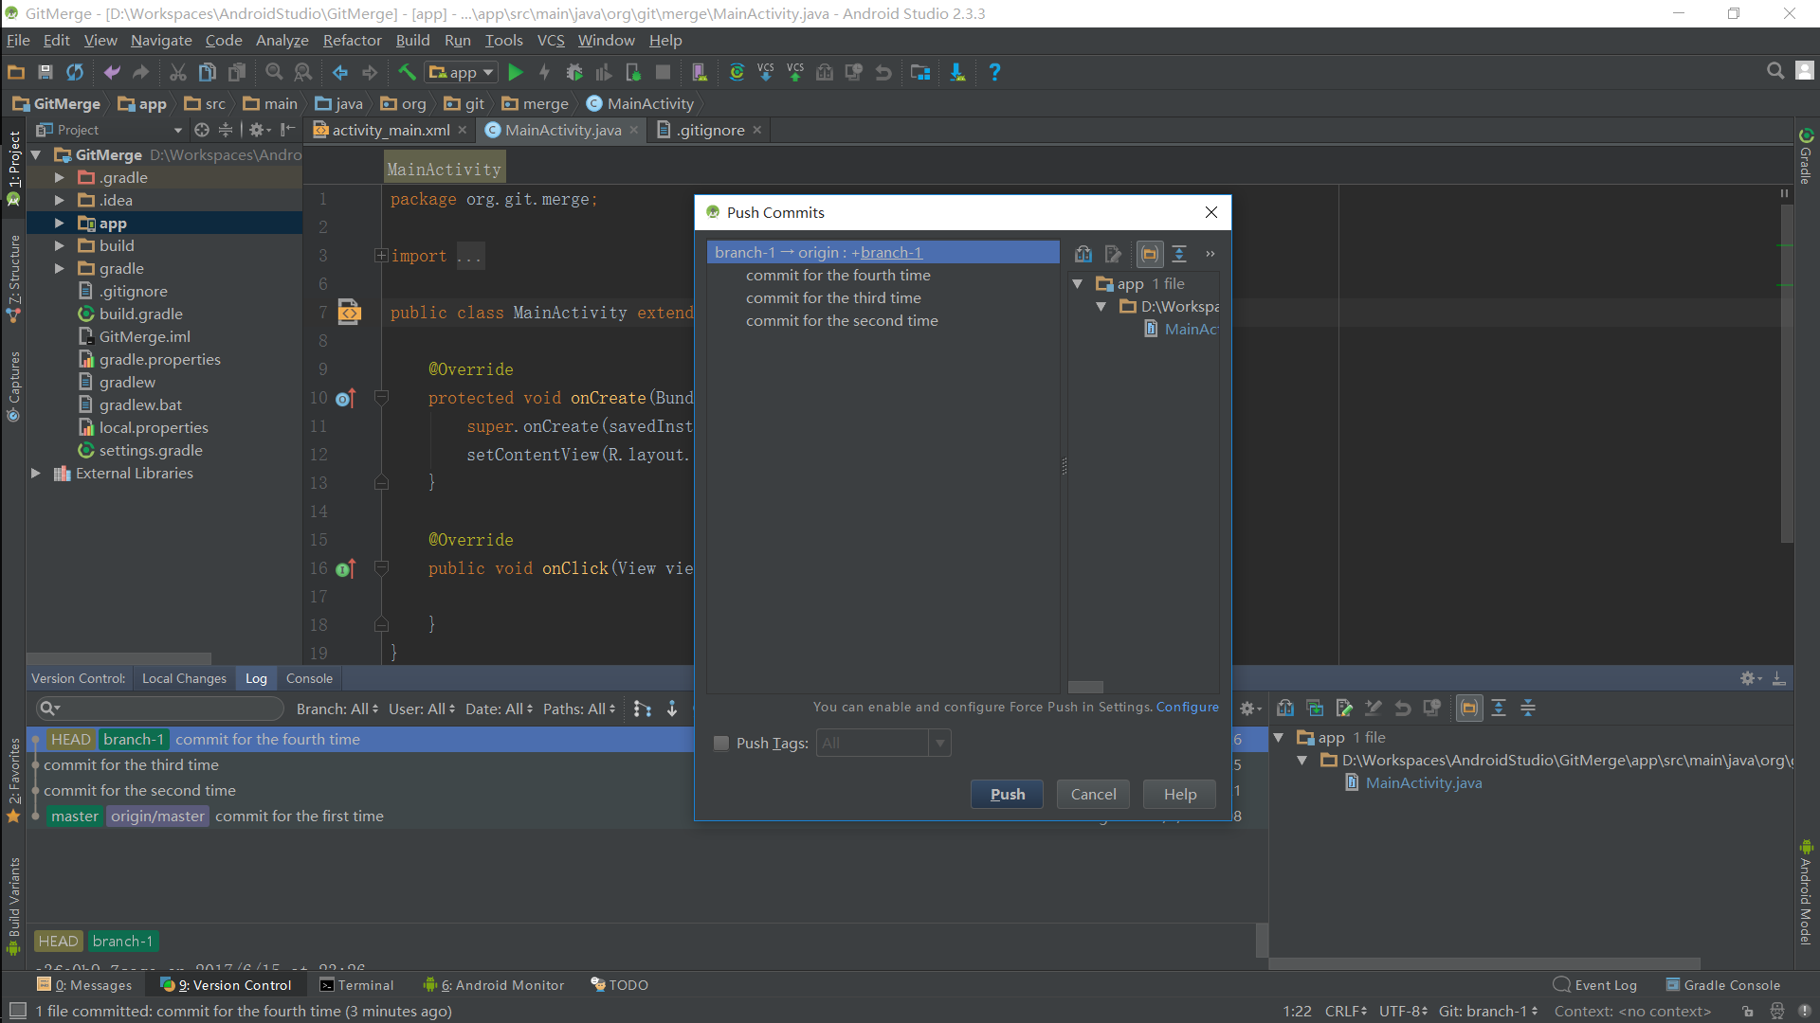Click the SDK Manager download icon
This screenshot has width=1820, height=1023.
957,72
